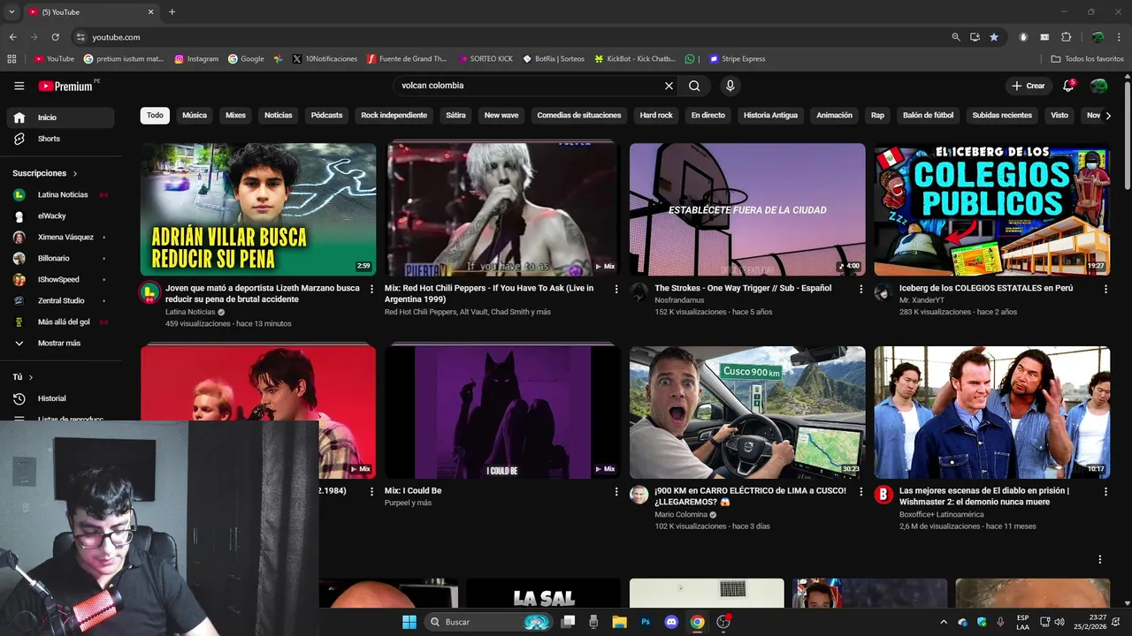Start voice search with microphone
This screenshot has width=1132, height=636.
tap(730, 86)
